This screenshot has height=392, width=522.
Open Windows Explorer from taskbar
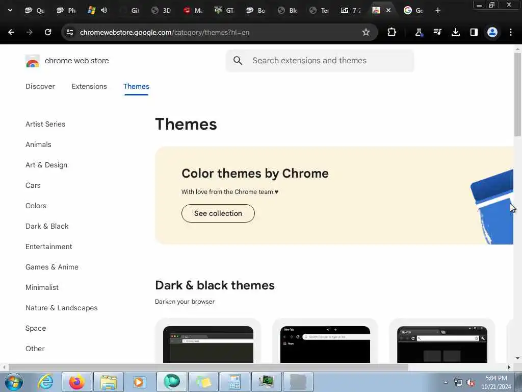click(x=108, y=382)
